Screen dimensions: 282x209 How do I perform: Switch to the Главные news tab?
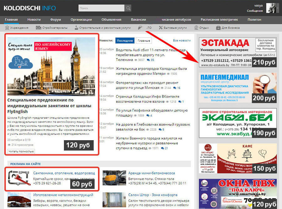click(144, 41)
